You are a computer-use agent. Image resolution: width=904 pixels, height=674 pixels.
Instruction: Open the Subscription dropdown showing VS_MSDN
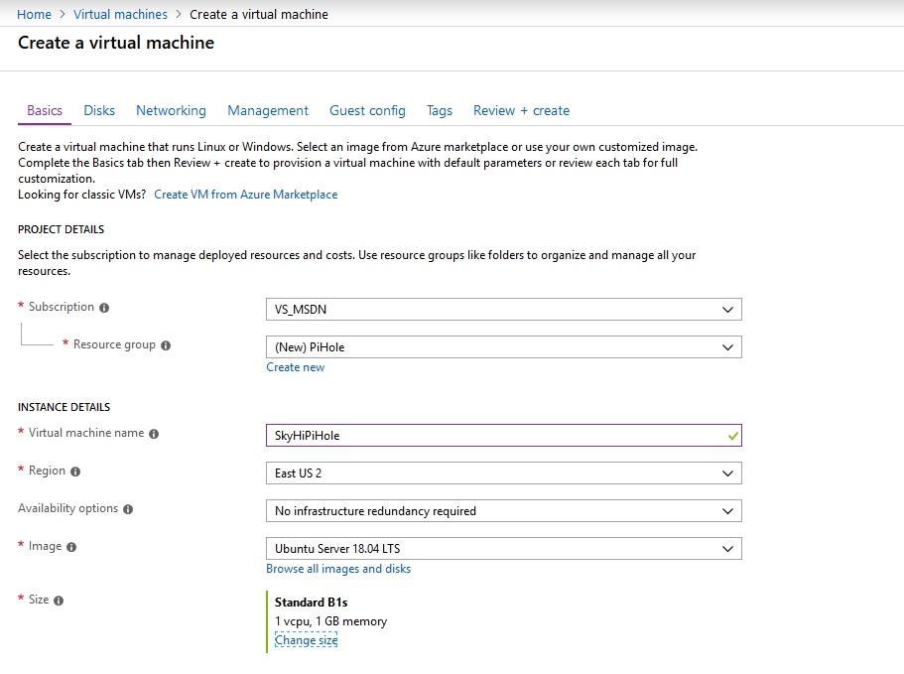tap(503, 309)
